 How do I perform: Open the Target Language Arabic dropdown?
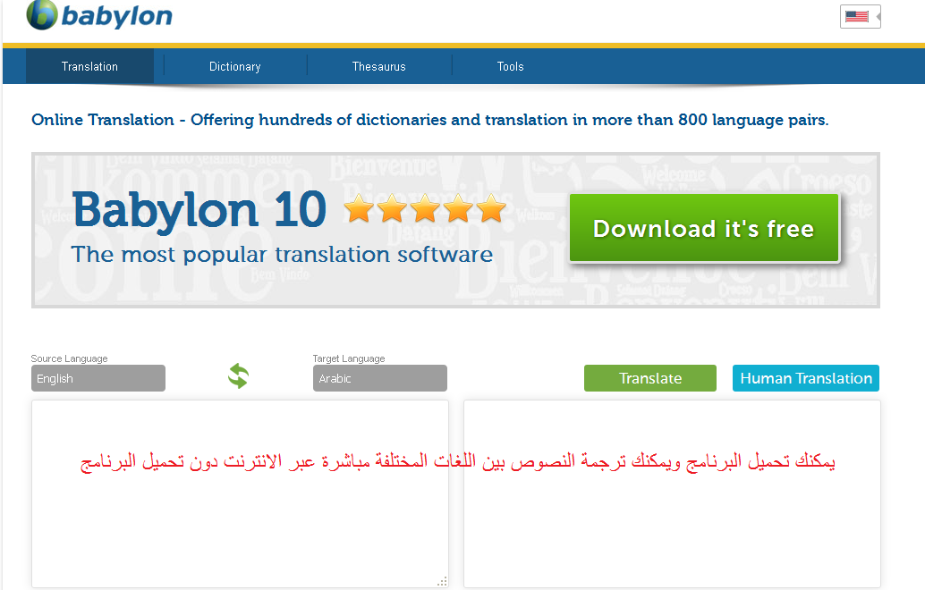point(379,378)
